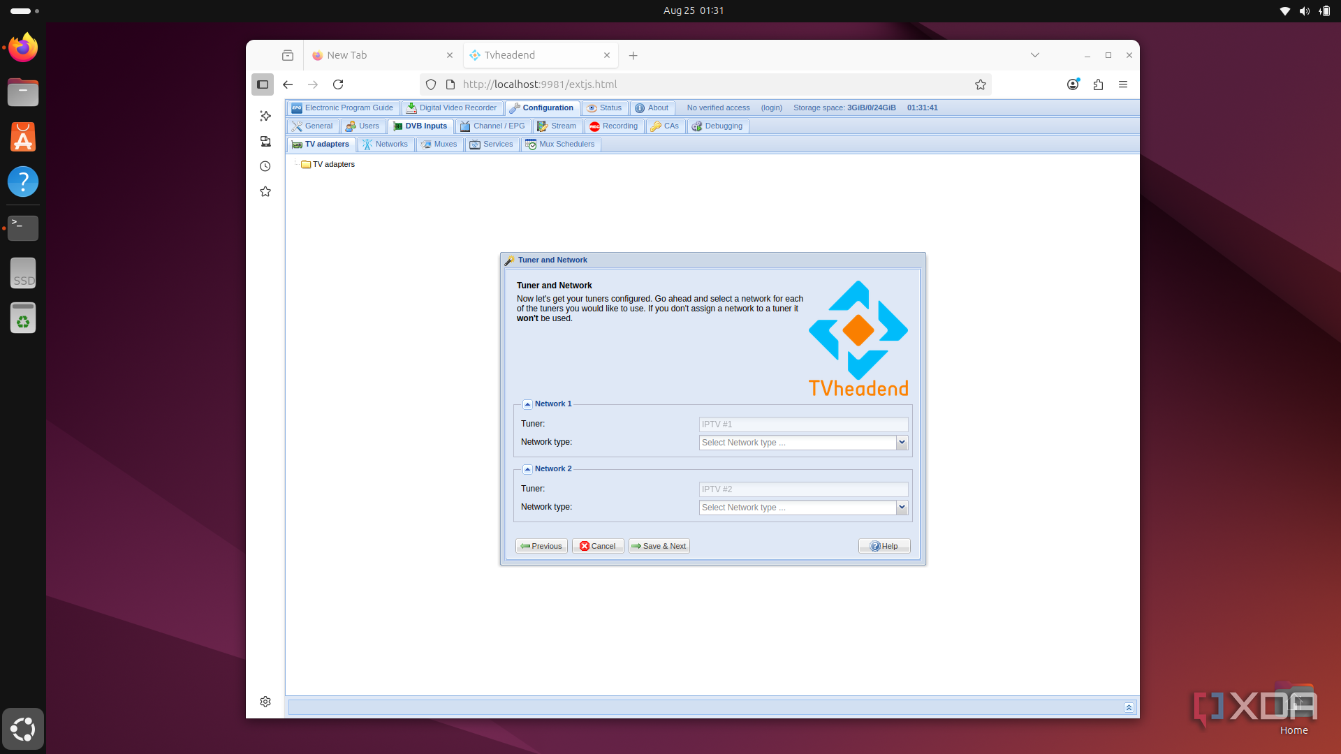Image resolution: width=1341 pixels, height=754 pixels.
Task: Launch Terminal from the dock
Action: click(x=23, y=228)
